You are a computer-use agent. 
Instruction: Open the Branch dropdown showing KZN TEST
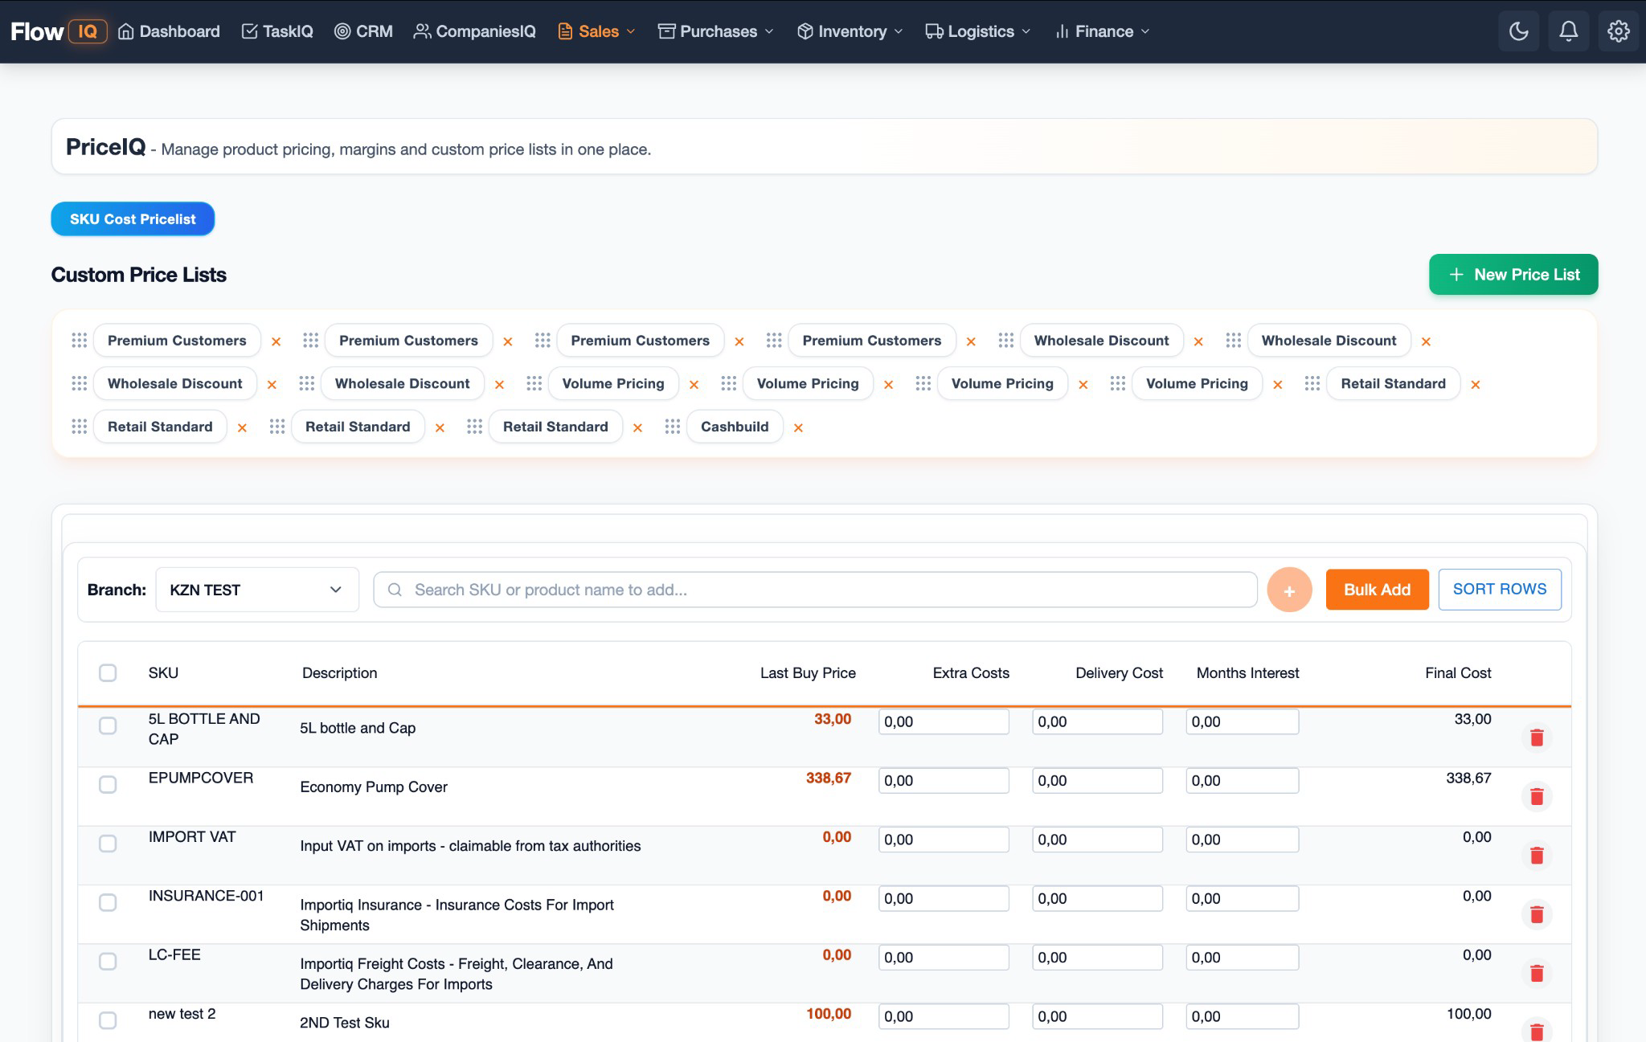click(x=257, y=589)
